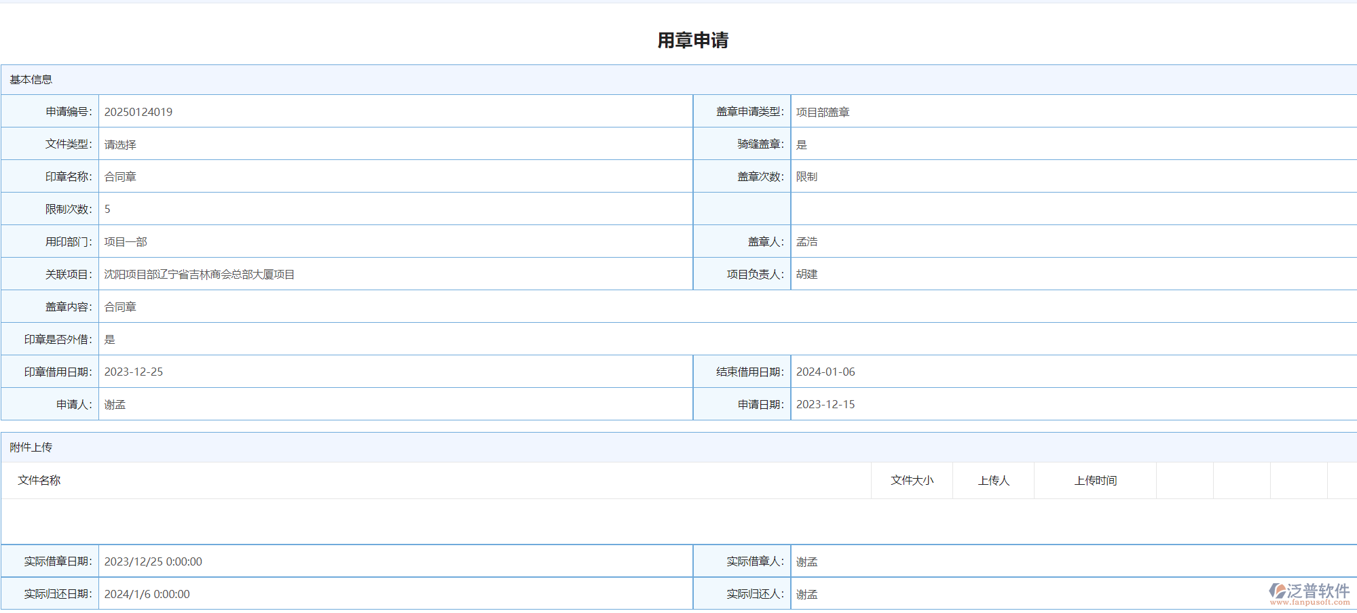Viewport: 1357px width, 613px height.
Task: Select the 盖章申请类型 field value 项目部盖章
Action: (823, 112)
